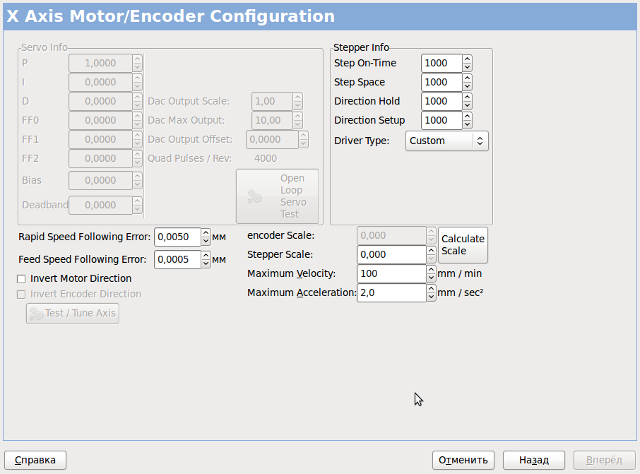Click the X Axis Motor/Encoder Configuration title
This screenshot has width=640, height=474.
[x=171, y=16]
